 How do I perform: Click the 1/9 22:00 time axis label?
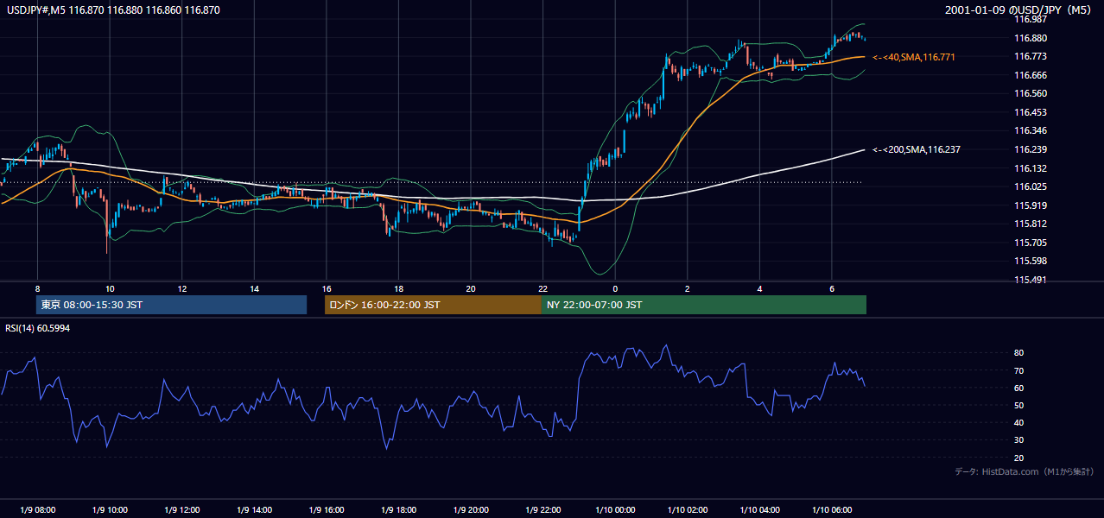coord(543,509)
